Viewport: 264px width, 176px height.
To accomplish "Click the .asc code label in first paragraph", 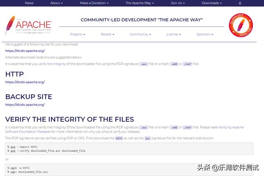I will pyautogui.click(x=144, y=64).
